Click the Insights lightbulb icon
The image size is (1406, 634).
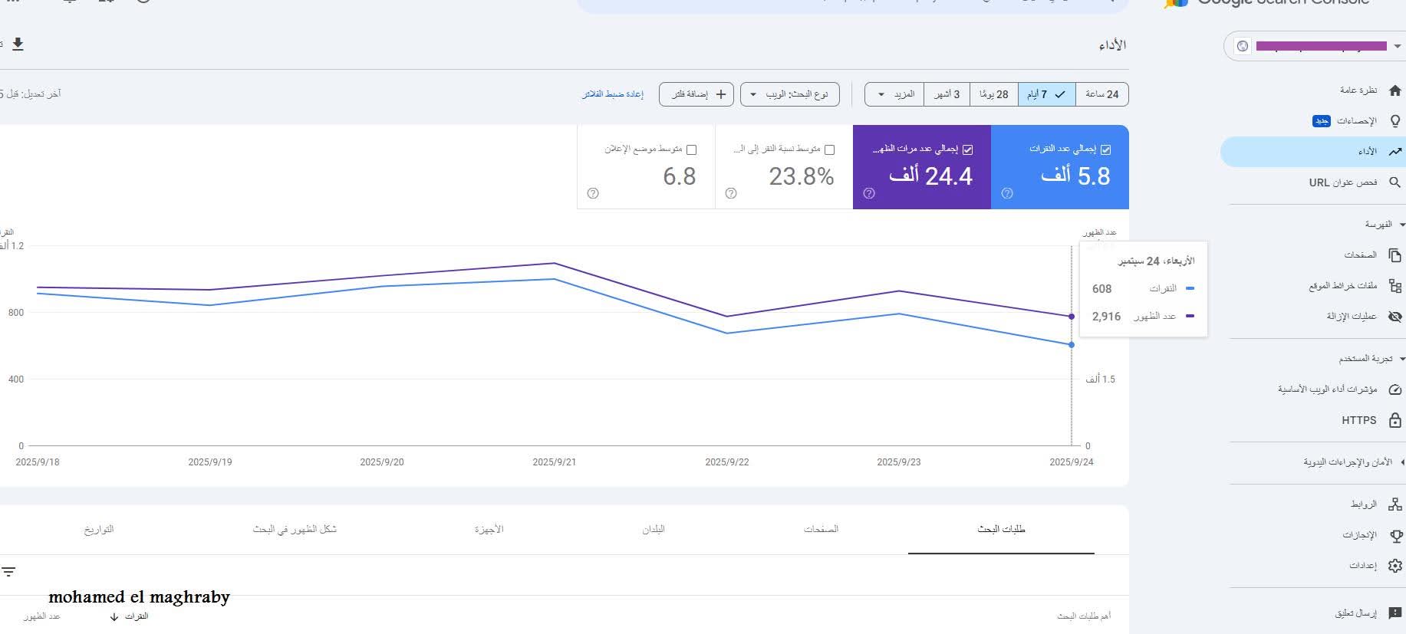pos(1394,121)
